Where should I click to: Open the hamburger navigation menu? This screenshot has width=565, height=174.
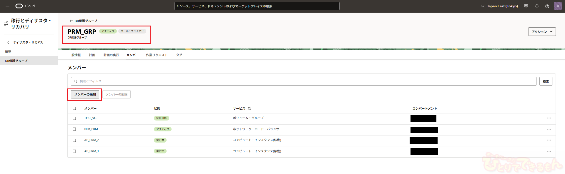[x=7, y=6]
